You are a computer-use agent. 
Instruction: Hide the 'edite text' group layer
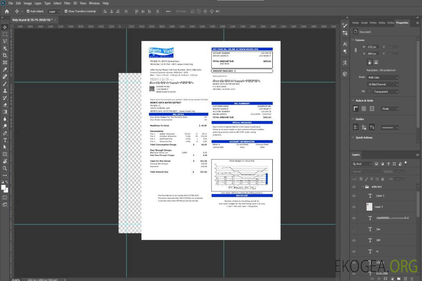pos(354,187)
